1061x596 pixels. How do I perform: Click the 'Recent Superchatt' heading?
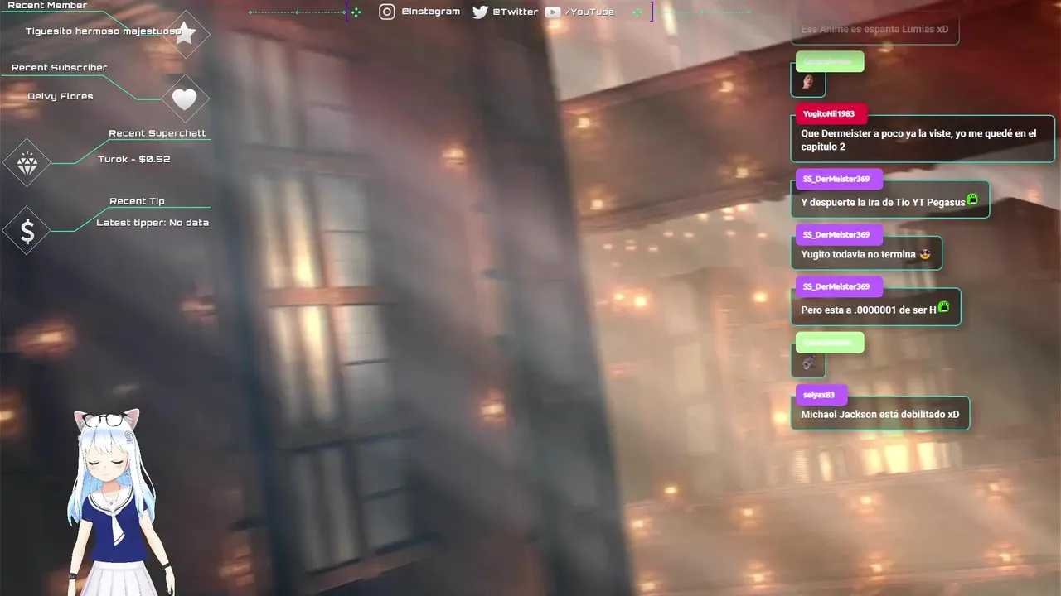click(157, 133)
